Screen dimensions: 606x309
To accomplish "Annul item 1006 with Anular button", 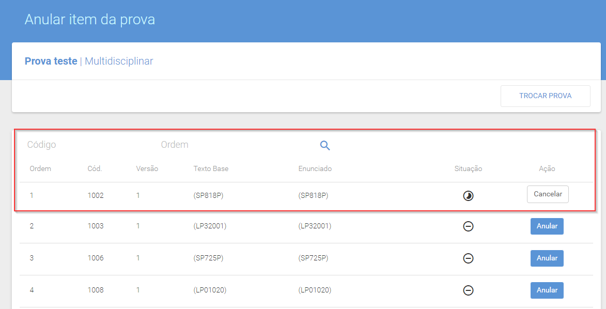I will tap(547, 258).
